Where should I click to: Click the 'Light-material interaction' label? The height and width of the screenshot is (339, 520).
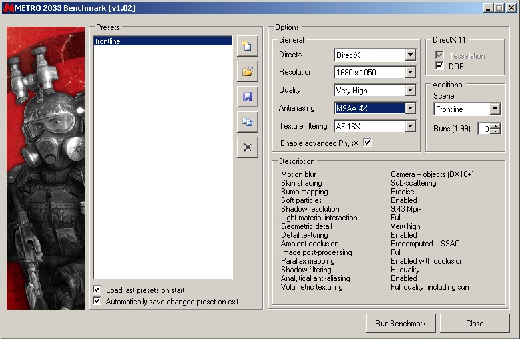319,218
